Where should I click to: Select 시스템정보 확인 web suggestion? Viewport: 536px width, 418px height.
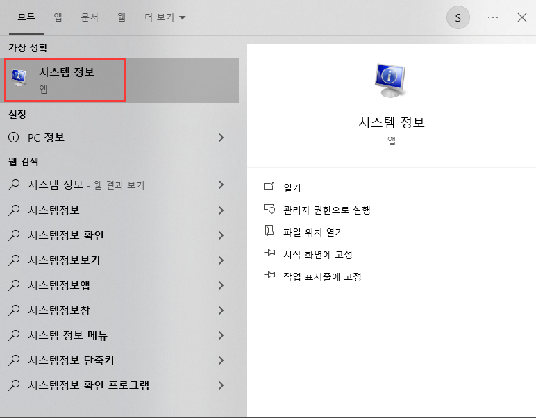tap(119, 235)
